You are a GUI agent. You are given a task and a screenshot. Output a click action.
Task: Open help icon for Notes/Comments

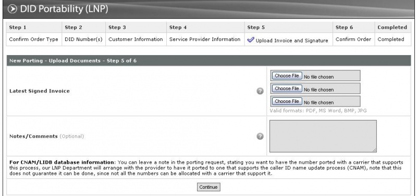(260, 136)
